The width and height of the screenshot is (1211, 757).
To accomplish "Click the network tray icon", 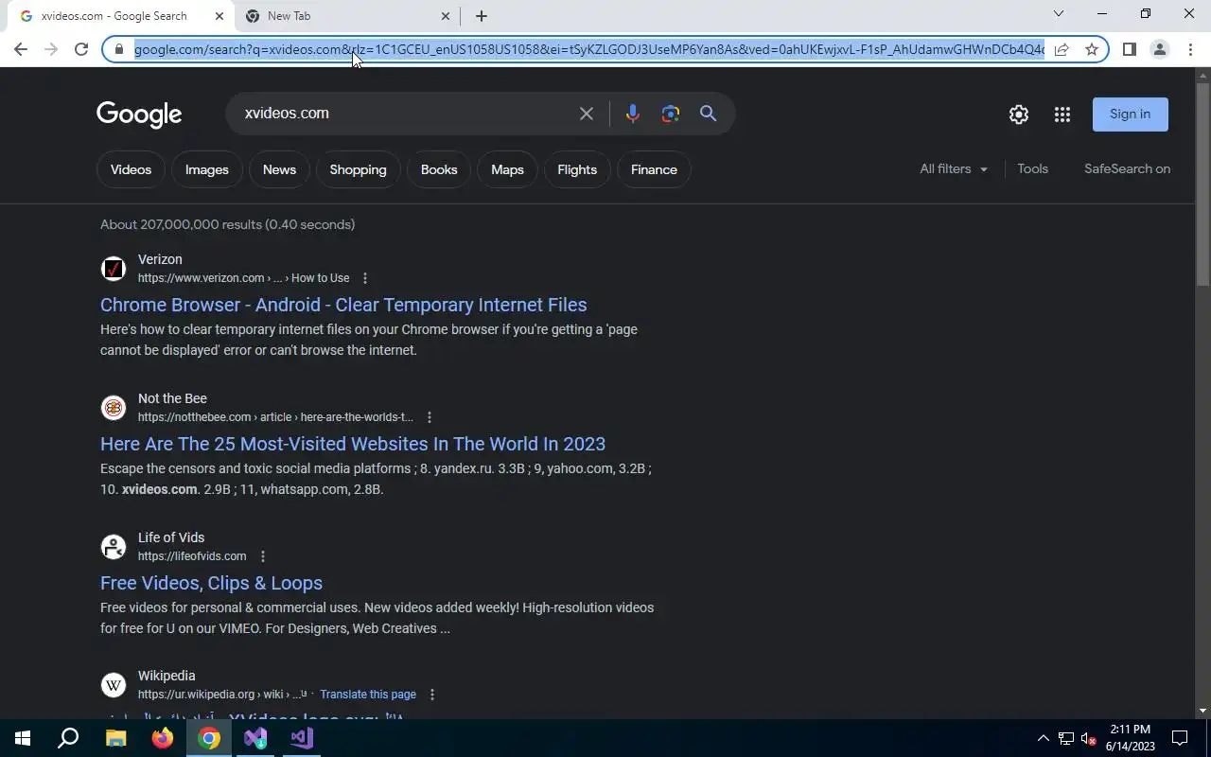I will point(1065,738).
